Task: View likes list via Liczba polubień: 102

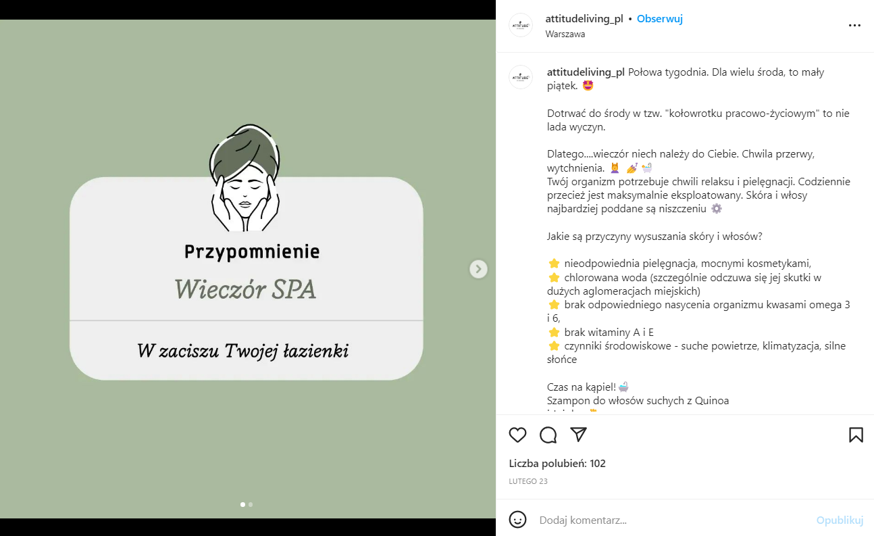Action: 557,464
